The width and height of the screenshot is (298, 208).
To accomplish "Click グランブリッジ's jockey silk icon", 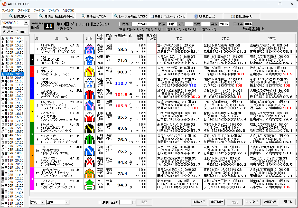I will [89, 162].
